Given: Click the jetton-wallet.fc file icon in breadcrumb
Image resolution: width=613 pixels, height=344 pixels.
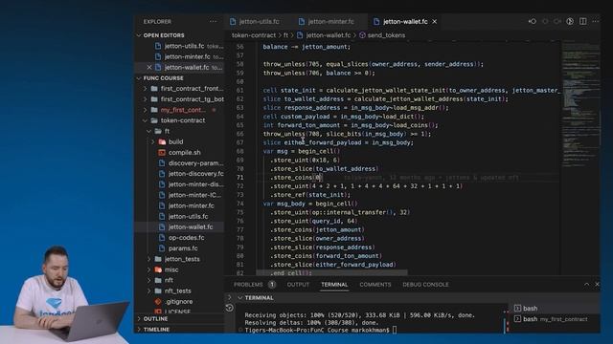Looking at the screenshot, I should [300, 35].
